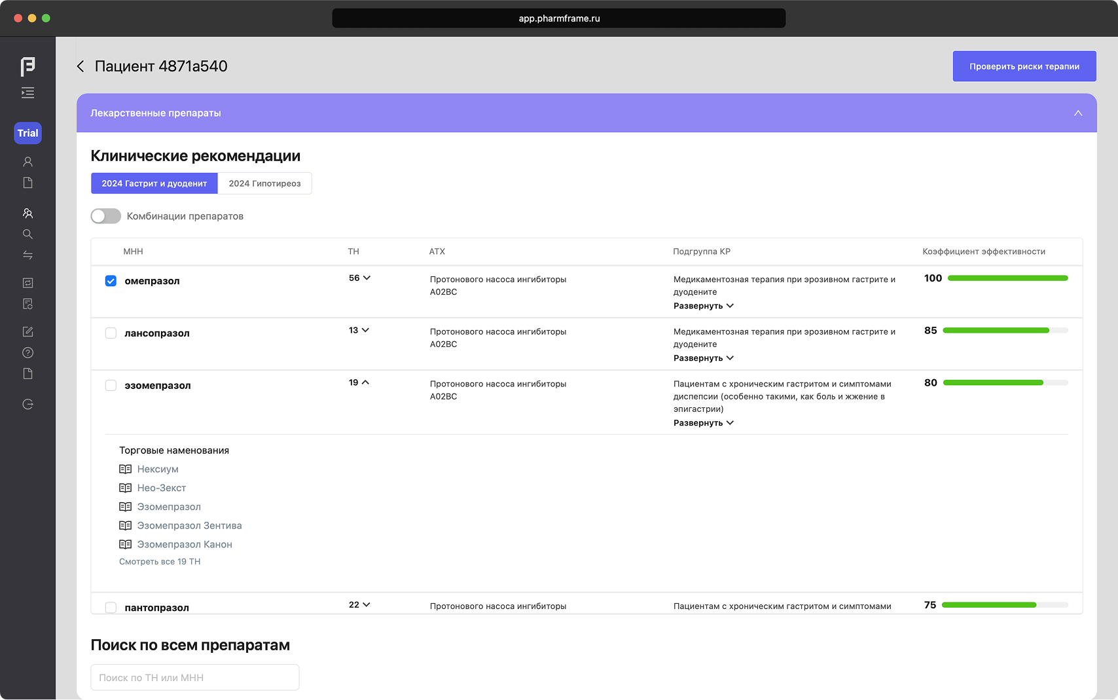Collapse the Лекарственные препараты panel
Viewport: 1118px width, 700px height.
1077,113
